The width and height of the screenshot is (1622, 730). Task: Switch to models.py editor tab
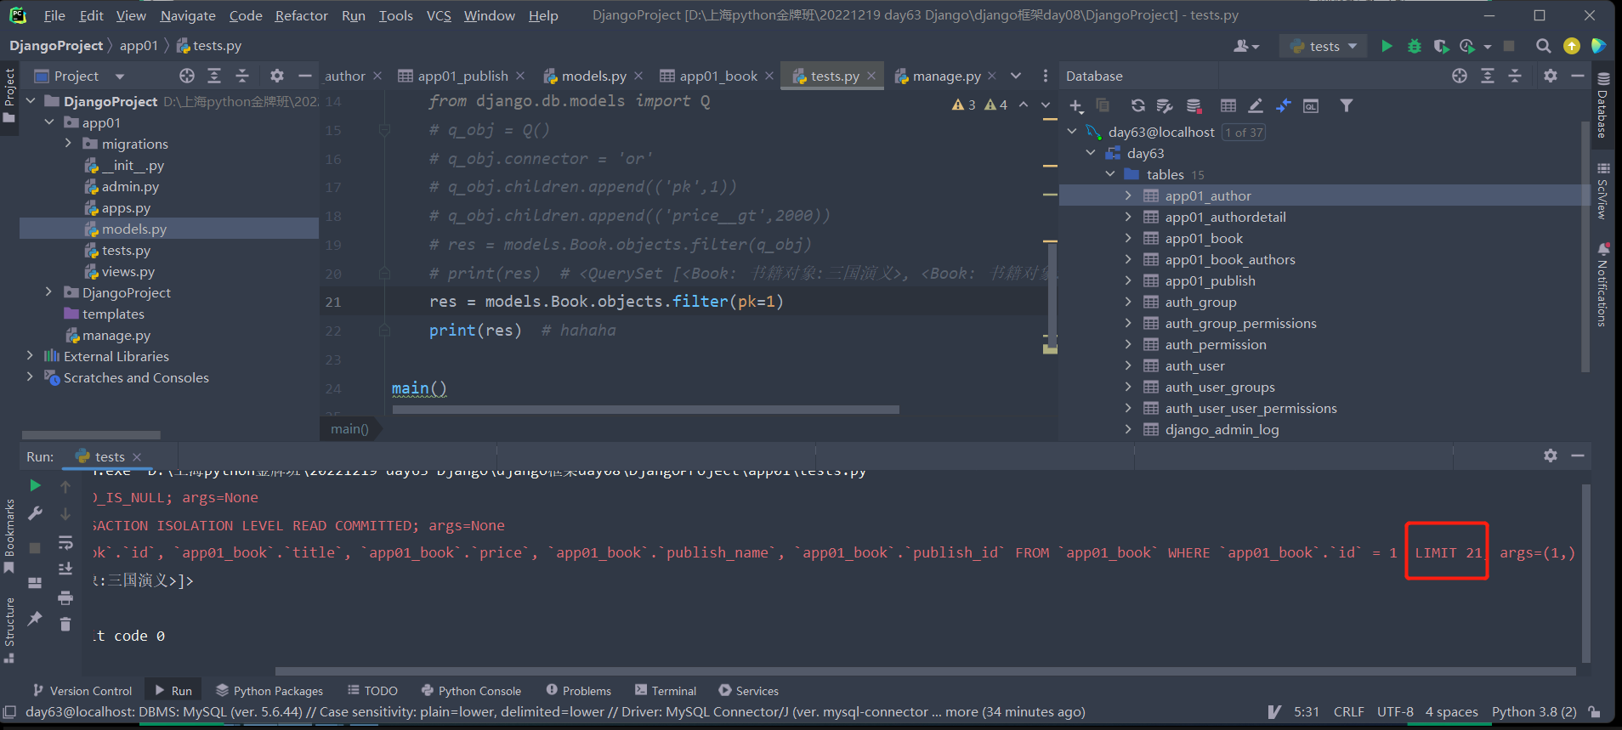click(x=593, y=76)
